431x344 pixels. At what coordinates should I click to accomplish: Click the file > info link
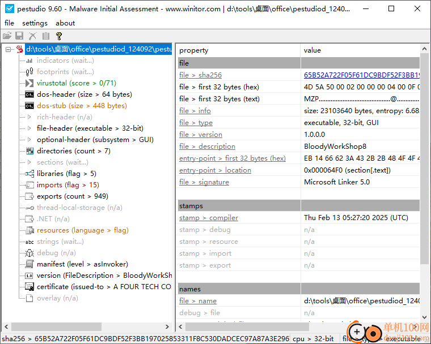pyautogui.click(x=195, y=111)
